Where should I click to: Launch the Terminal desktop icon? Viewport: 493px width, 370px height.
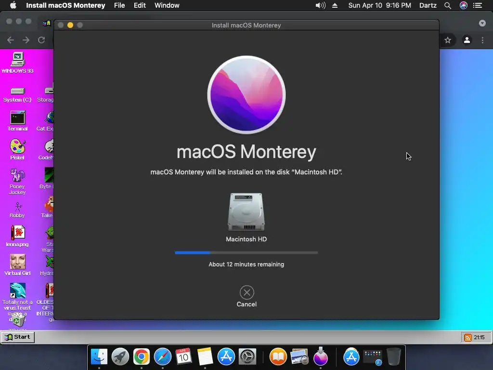click(x=18, y=121)
